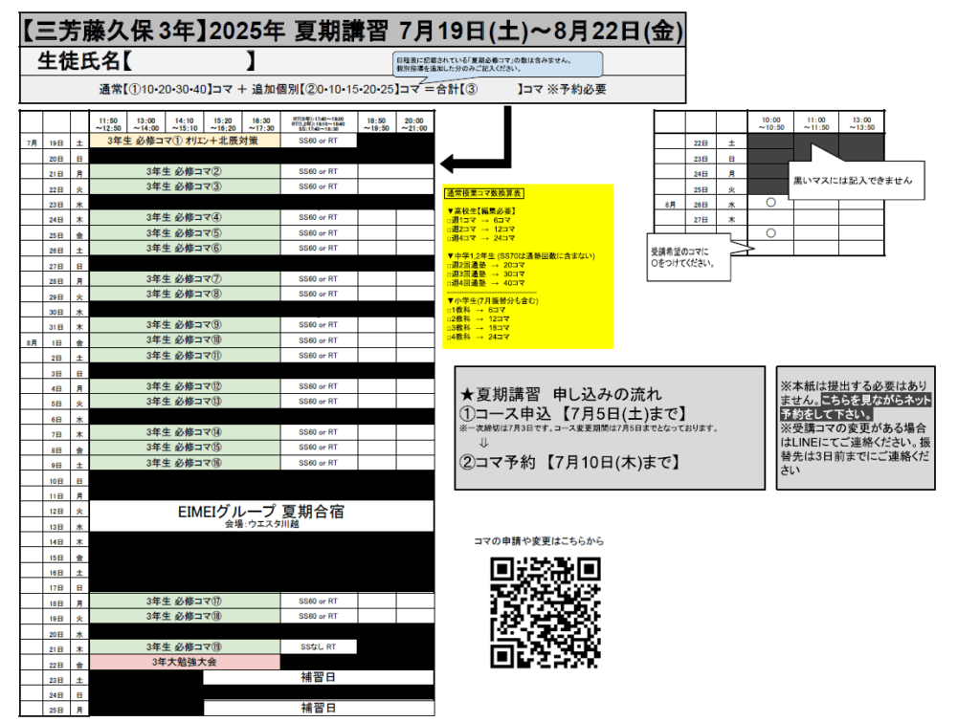Viewport: 980px width, 722px height.
Task: Click the pink 3年大勉強大会 cell
Action: pyautogui.click(x=185, y=662)
